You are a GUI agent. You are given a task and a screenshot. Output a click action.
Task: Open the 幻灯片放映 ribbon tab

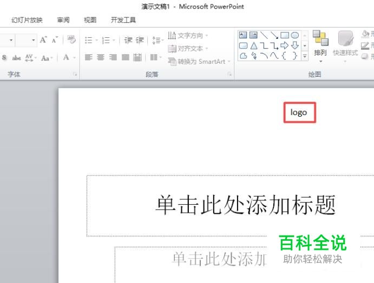[x=27, y=20]
